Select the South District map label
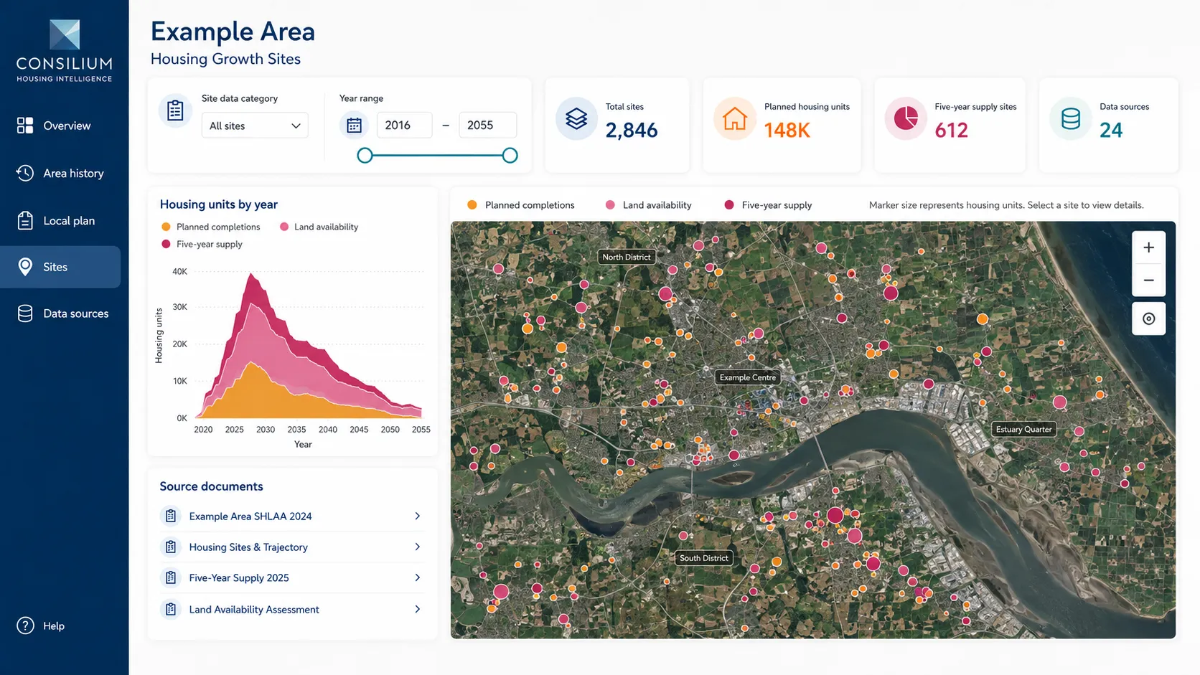This screenshot has width=1200, height=675. coord(703,558)
